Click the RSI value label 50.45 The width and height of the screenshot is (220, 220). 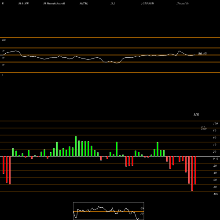(202, 54)
